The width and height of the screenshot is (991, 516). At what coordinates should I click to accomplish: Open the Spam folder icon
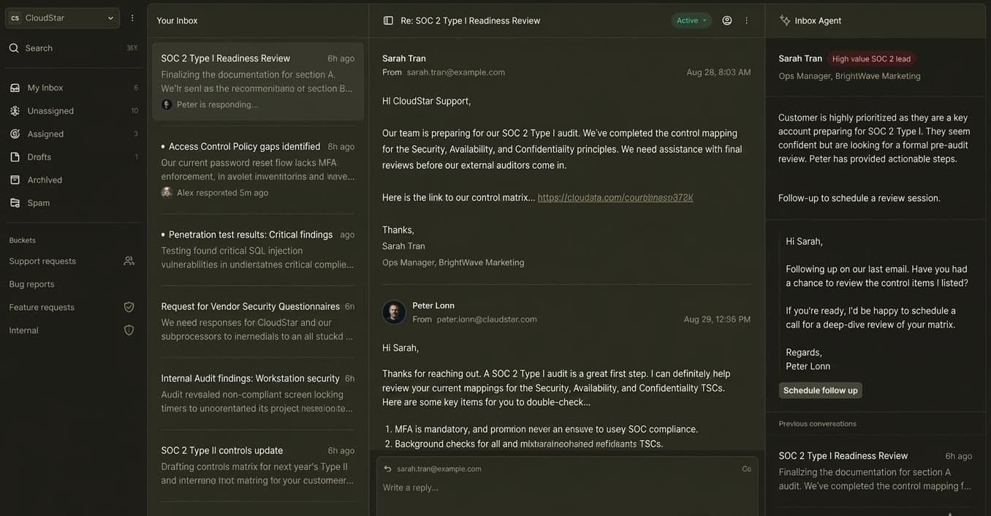point(15,202)
